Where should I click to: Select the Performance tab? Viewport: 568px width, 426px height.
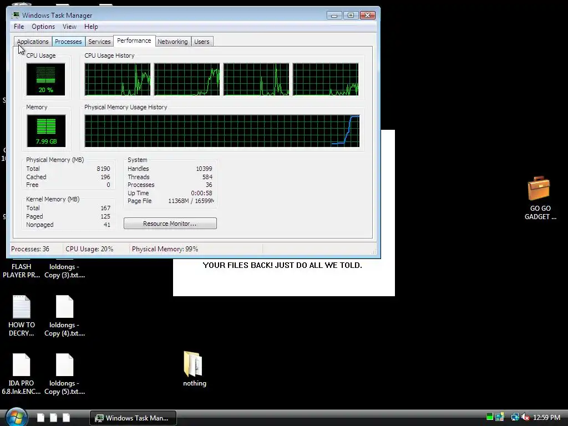tap(134, 40)
